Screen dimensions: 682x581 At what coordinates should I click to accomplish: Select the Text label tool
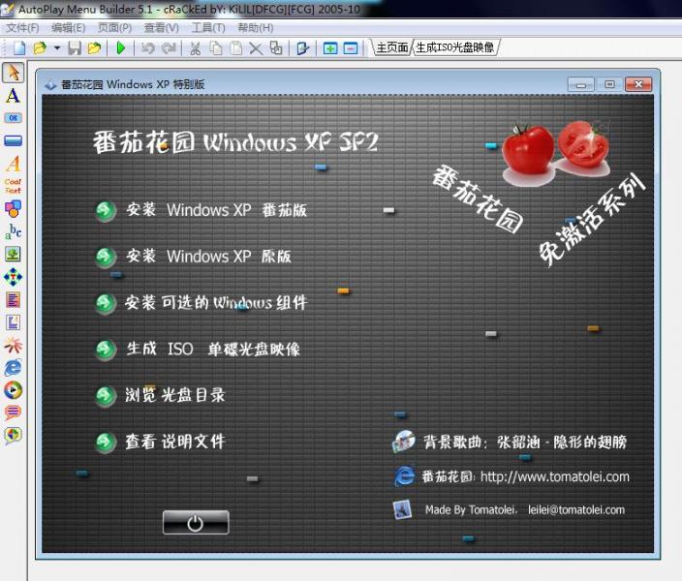(13, 96)
